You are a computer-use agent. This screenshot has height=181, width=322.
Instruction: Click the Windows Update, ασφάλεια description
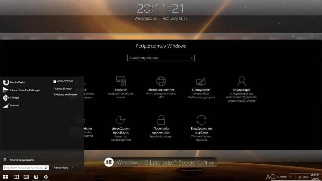[201, 138]
